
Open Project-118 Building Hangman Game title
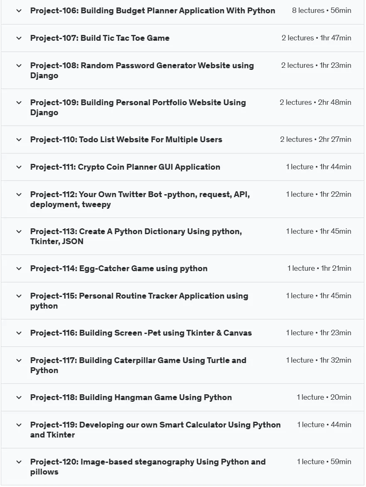click(x=131, y=398)
